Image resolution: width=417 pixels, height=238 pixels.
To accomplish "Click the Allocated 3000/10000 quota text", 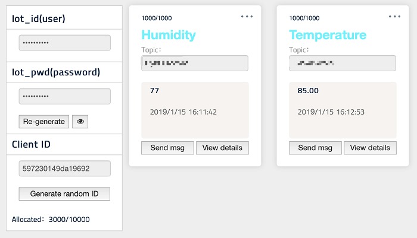I will point(51,220).
